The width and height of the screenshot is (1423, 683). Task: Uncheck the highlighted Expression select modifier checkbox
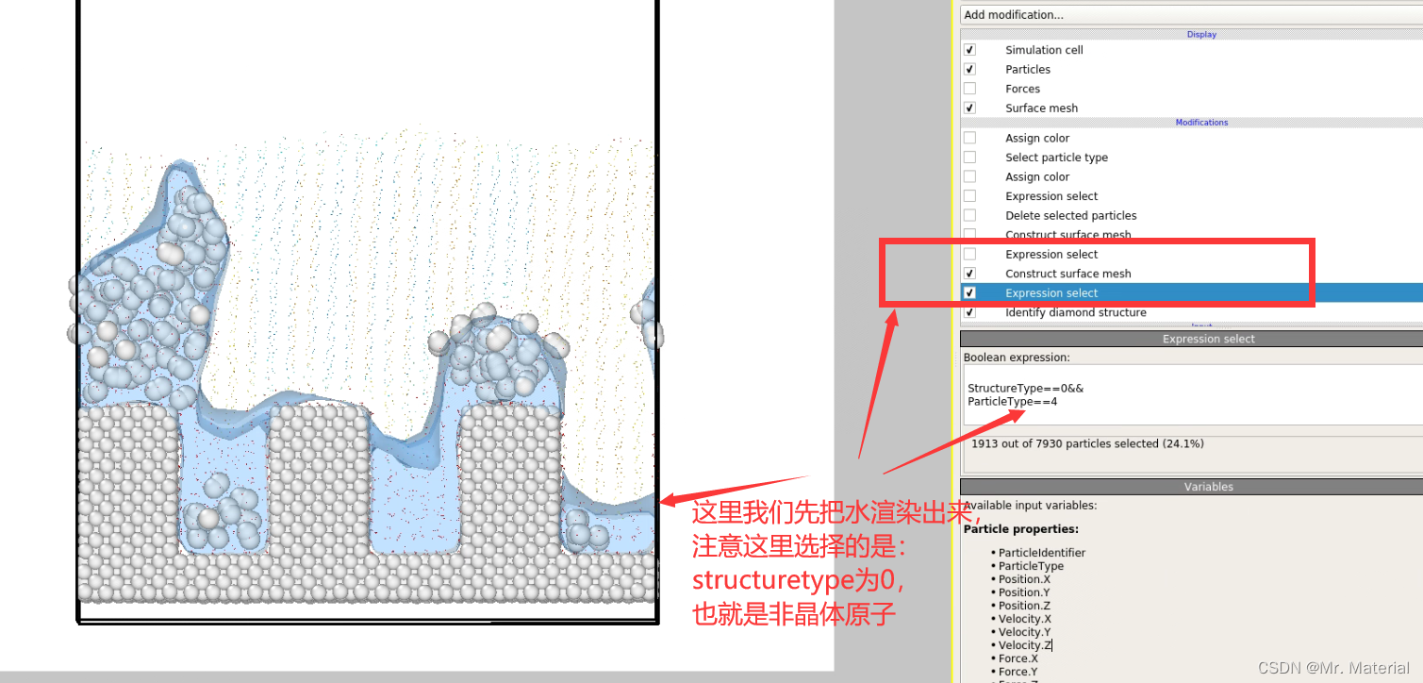(969, 293)
